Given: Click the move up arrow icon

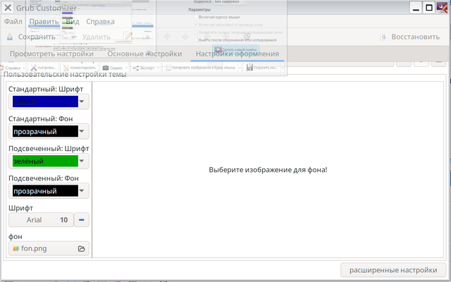Looking at the screenshot, I should coord(167,37).
